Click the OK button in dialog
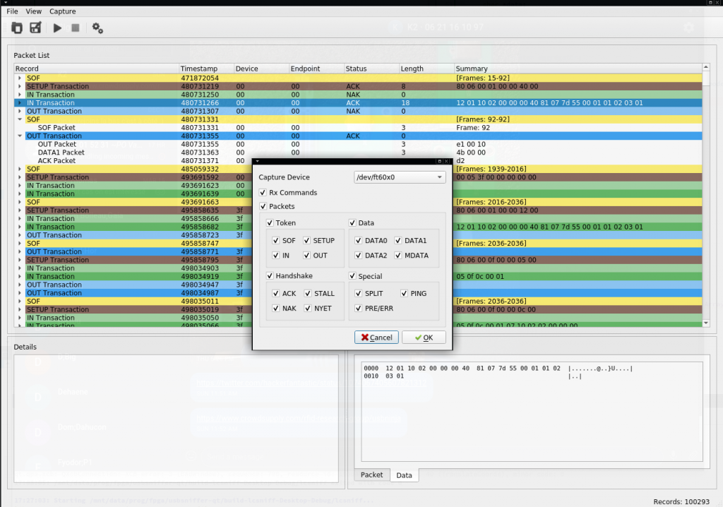The width and height of the screenshot is (723, 507). [x=424, y=338]
